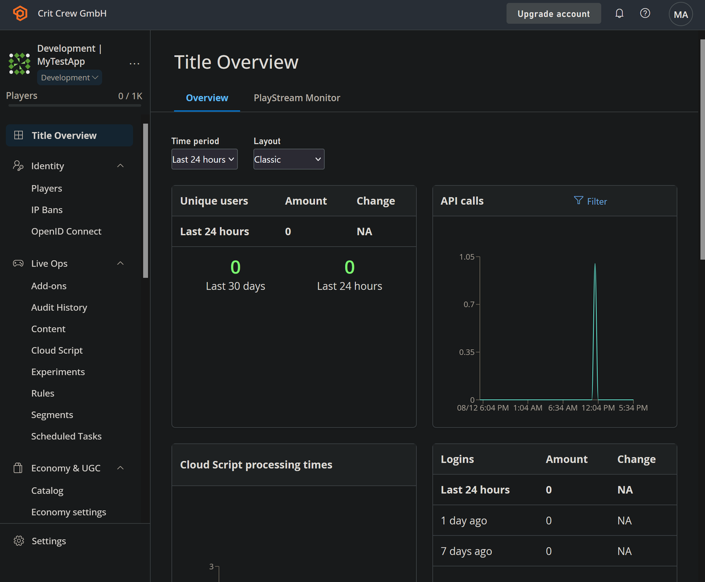Click the MyTestApp title logo icon
The height and width of the screenshot is (582, 705).
tap(19, 63)
